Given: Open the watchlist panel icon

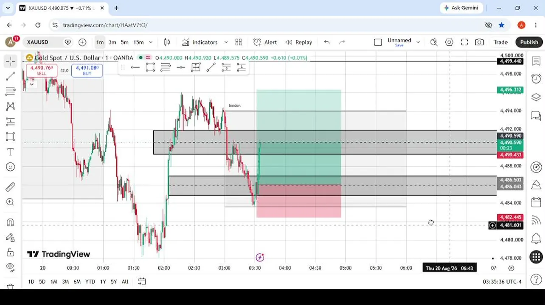Looking at the screenshot, I should 536,61.
